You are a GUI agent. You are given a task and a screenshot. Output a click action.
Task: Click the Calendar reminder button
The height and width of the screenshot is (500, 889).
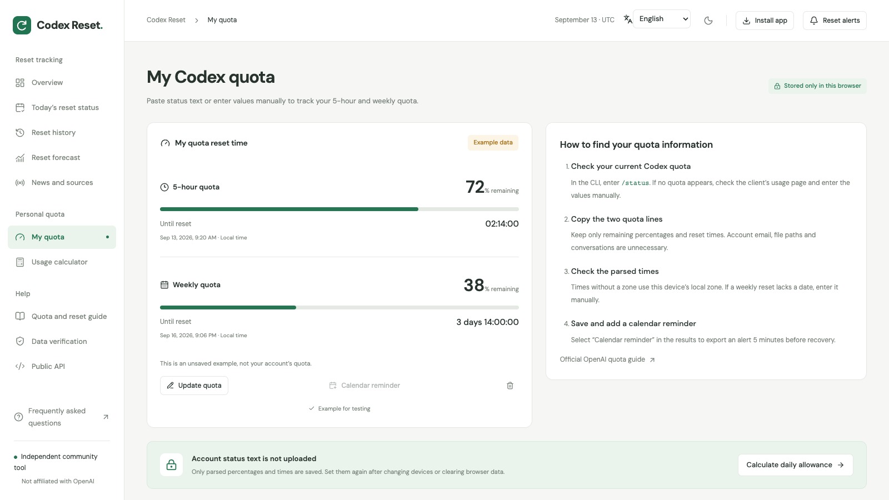click(364, 386)
